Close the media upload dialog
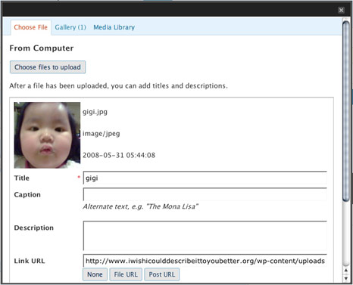The width and height of the screenshot is (353, 285). point(341,10)
